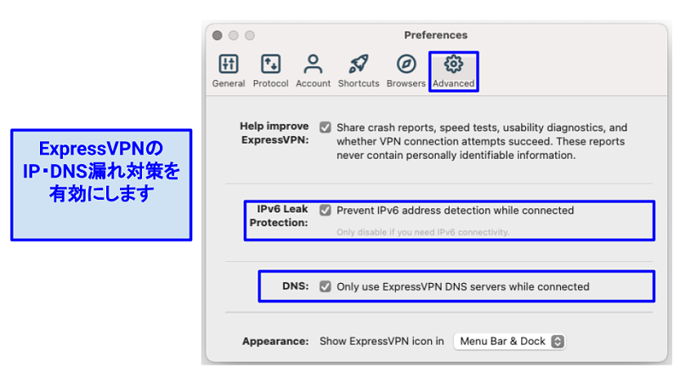This screenshot has height=385, width=685.
Task: Toggle Prevent IPv6 address detection checkbox
Action: tap(325, 210)
